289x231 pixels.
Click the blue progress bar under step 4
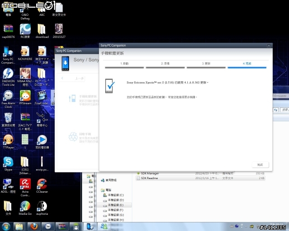click(x=247, y=68)
